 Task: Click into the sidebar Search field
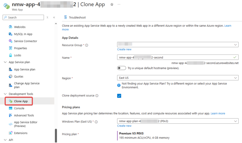[x=23, y=17]
